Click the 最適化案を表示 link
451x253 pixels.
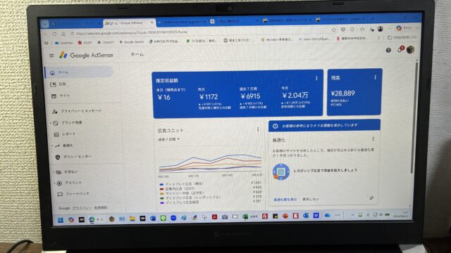click(285, 199)
